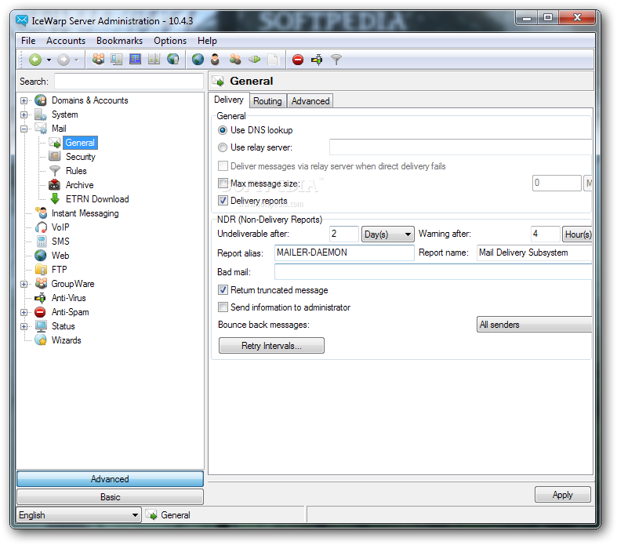Open the English language dropdown
The height and width of the screenshot is (545, 617).
click(78, 515)
